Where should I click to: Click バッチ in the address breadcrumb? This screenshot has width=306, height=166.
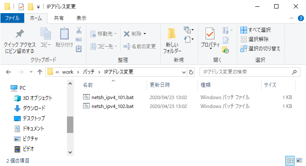89,72
